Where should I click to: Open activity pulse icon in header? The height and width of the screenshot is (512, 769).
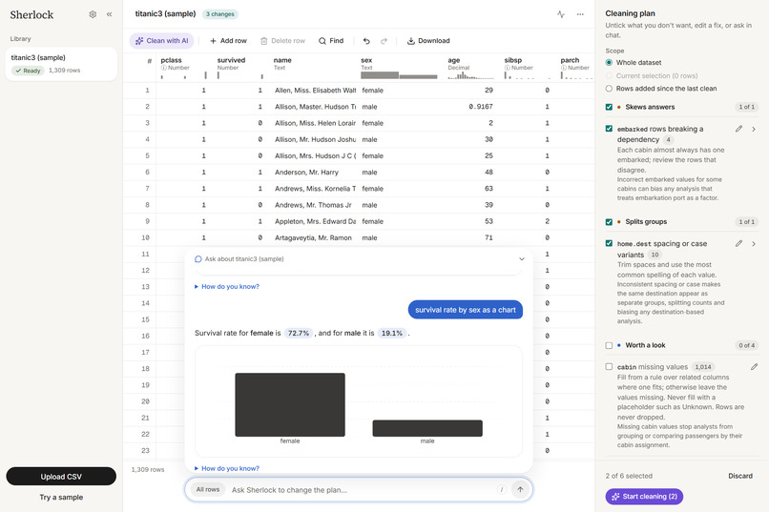pyautogui.click(x=561, y=14)
